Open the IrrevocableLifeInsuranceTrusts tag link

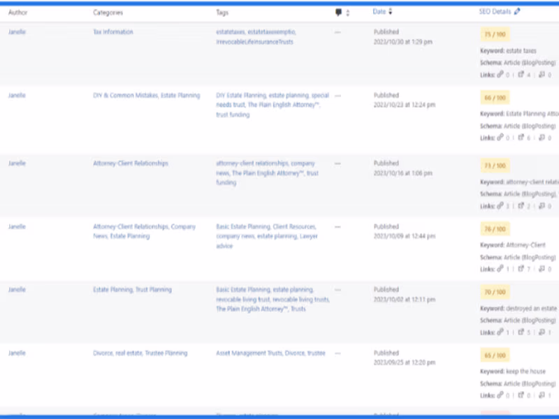click(x=254, y=42)
